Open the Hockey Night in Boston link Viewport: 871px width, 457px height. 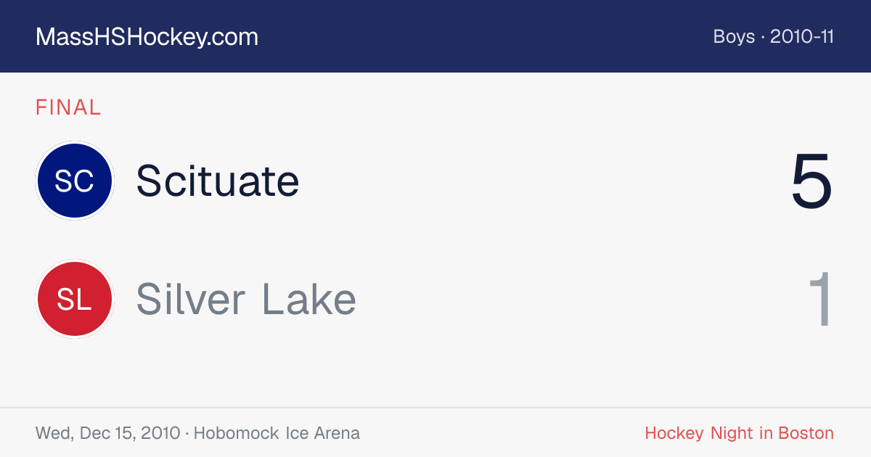click(740, 433)
